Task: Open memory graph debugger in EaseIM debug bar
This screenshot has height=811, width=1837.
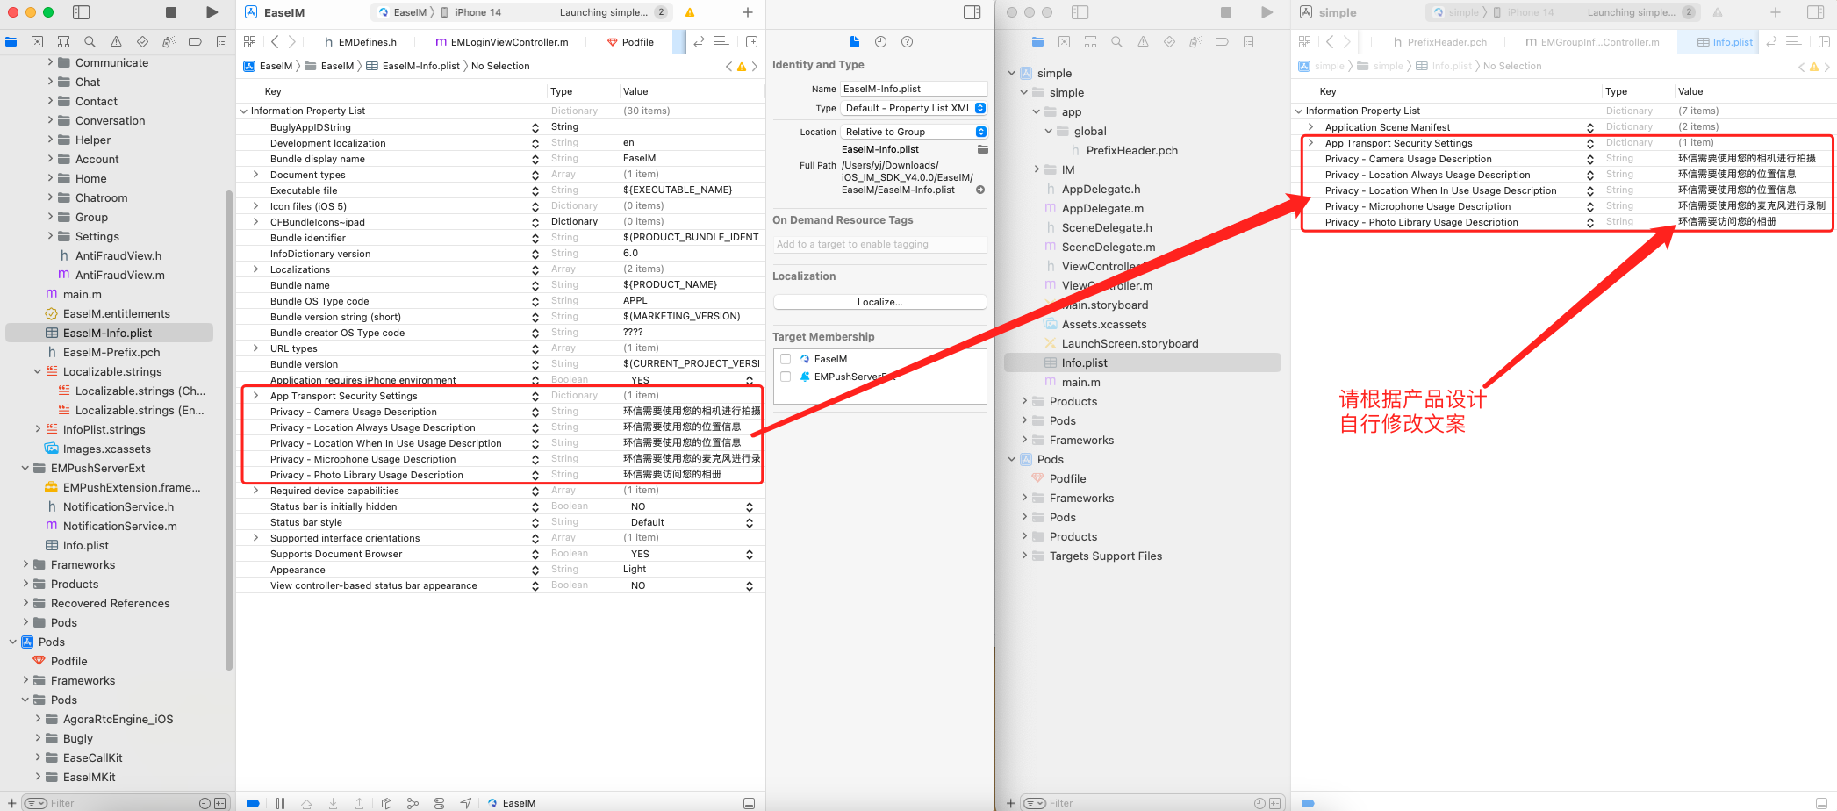Action: [413, 803]
